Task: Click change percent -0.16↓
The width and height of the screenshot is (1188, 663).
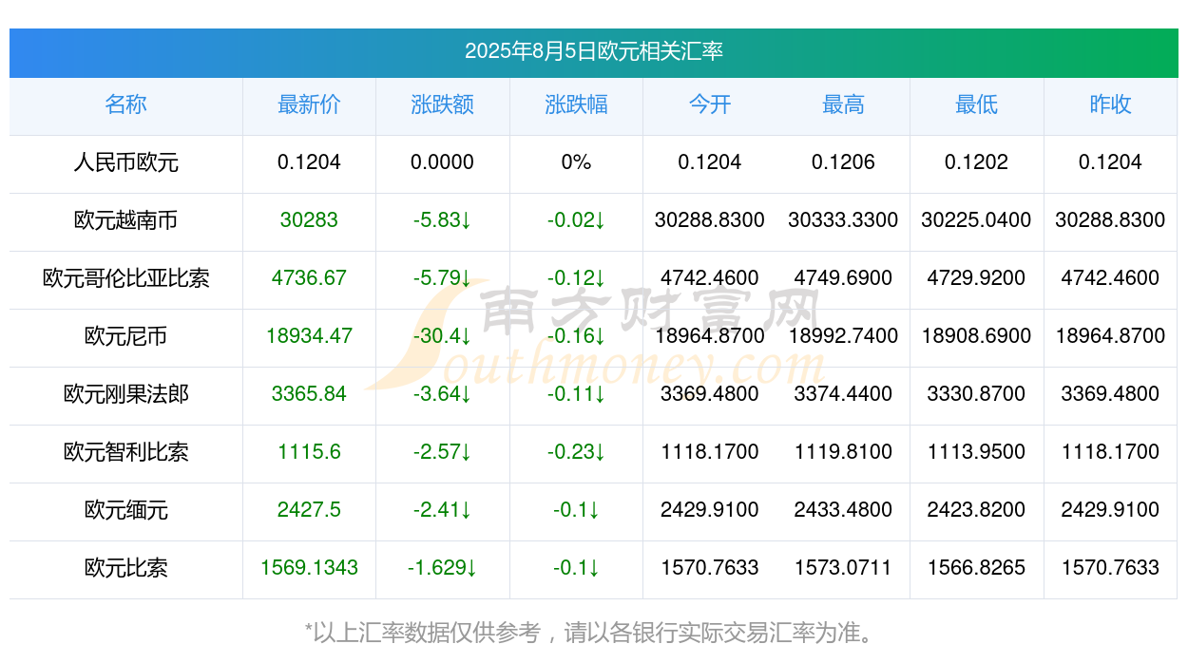Action: click(x=576, y=336)
